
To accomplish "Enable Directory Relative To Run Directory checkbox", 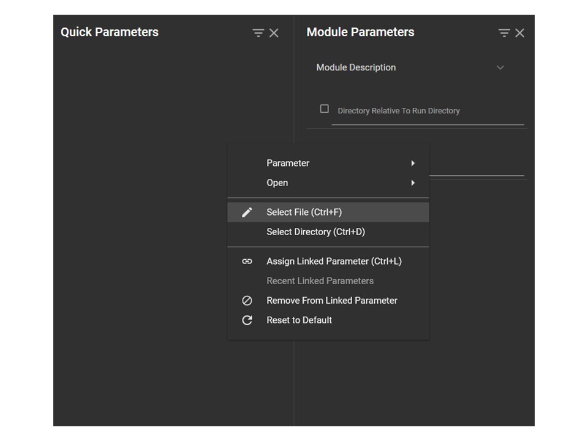I will (x=325, y=109).
